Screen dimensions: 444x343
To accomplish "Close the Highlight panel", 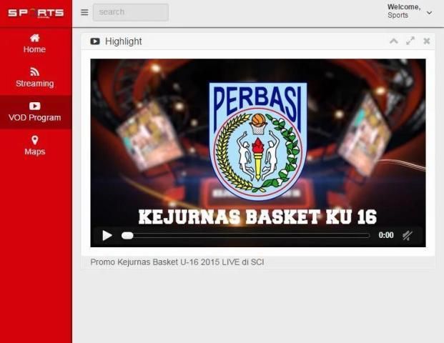I will coord(427,41).
